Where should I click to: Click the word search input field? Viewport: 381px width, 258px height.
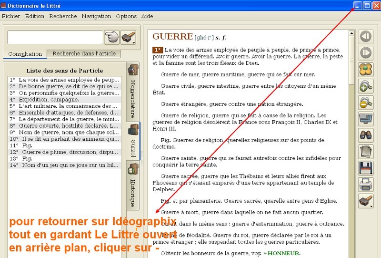click(x=55, y=37)
